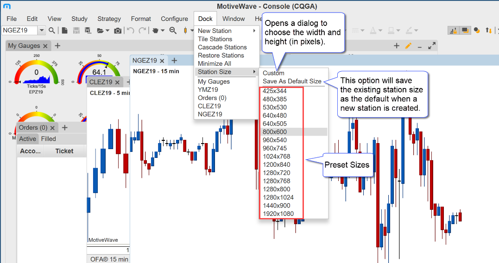Click the new document icon
Screen dimensions: 499x263
click(x=64, y=31)
